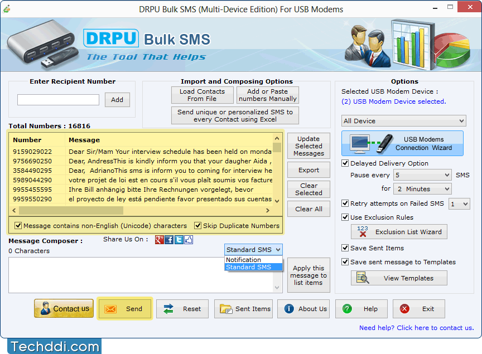Screen dimensions: 482x354
Task: Select row with number 9955455595
Action: tap(141, 190)
